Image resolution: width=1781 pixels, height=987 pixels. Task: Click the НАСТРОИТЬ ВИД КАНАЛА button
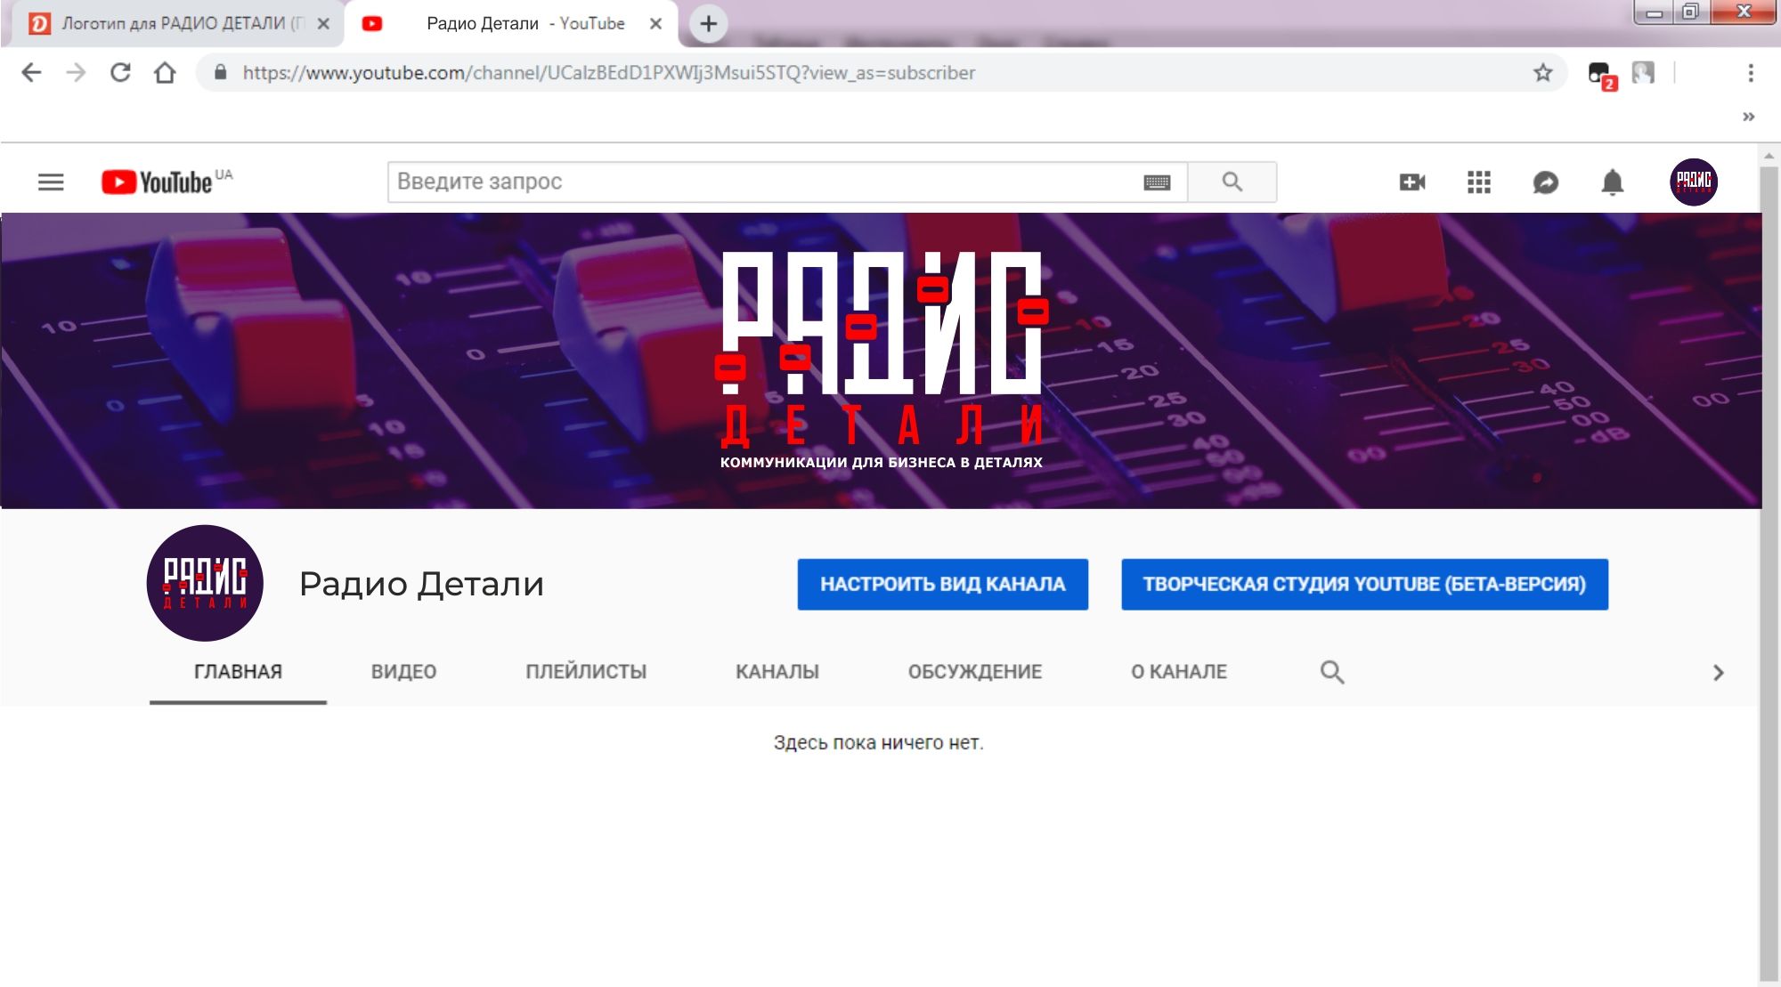click(943, 585)
